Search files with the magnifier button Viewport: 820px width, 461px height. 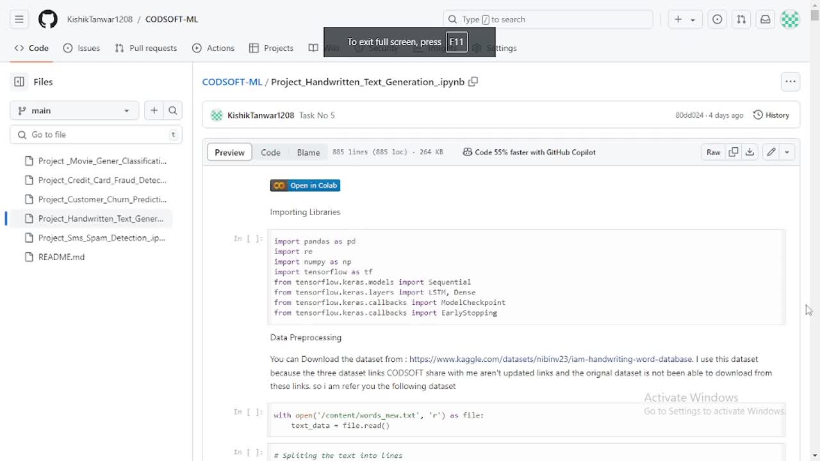[173, 111]
